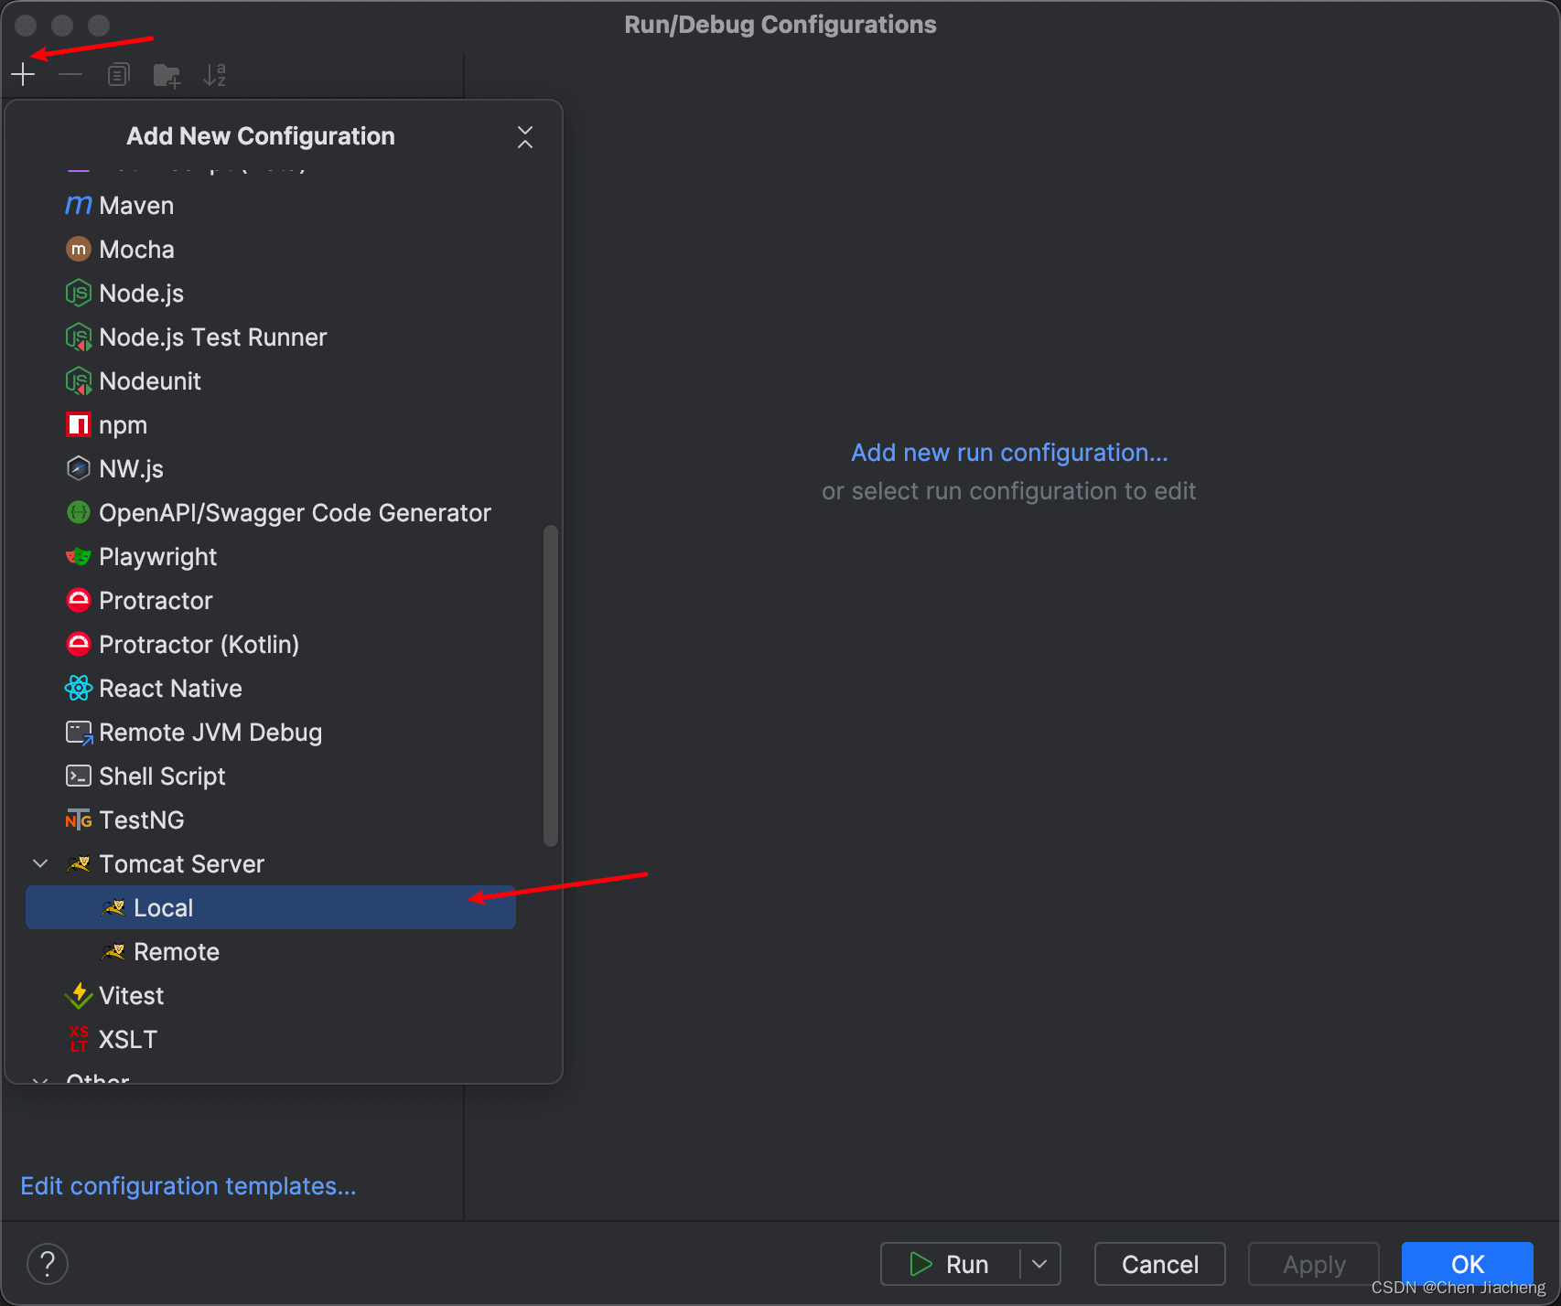Click the Tomcat Server cat icon

(79, 863)
